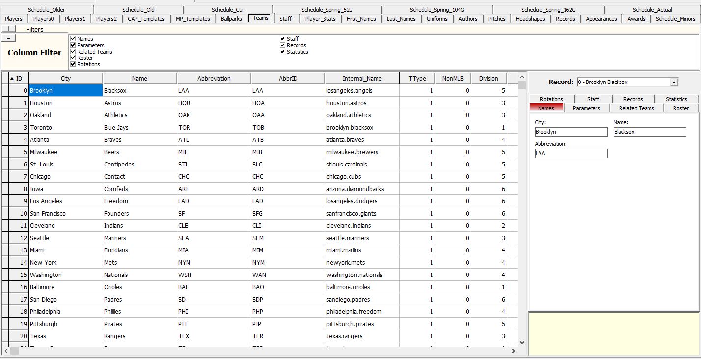Select the Washington city cell
The height and width of the screenshot is (359, 701).
[x=66, y=275]
